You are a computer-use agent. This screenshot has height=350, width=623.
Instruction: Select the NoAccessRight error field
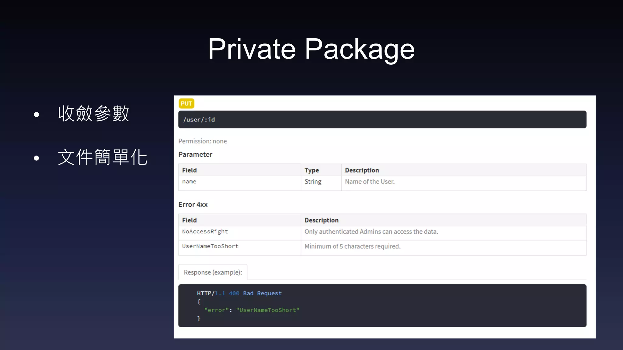point(240,233)
